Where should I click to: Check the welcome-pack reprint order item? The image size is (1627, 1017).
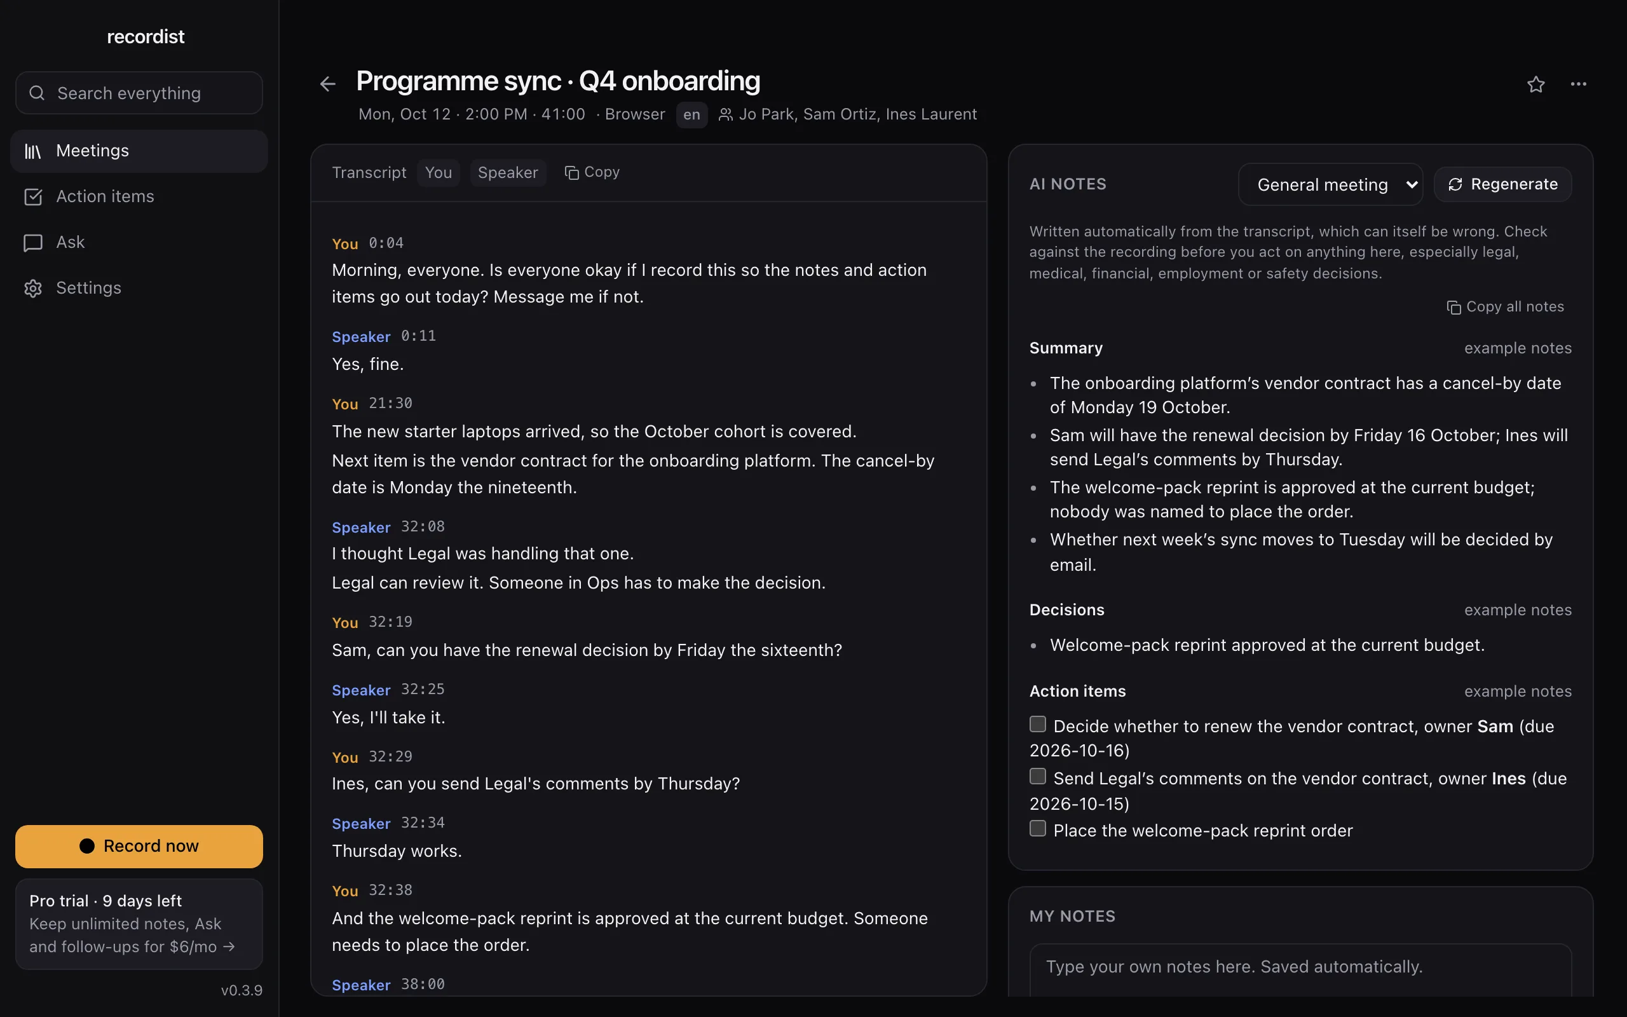coord(1037,828)
